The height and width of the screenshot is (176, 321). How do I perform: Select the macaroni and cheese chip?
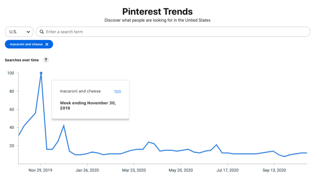click(26, 45)
